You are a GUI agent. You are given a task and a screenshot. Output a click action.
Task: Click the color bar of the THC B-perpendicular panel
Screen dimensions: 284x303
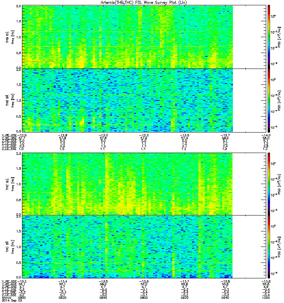[269, 184]
